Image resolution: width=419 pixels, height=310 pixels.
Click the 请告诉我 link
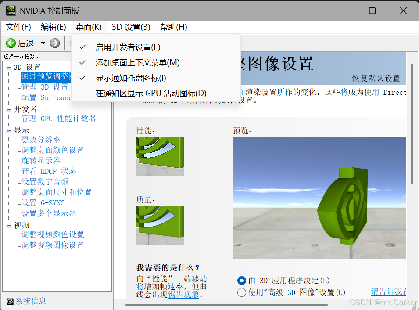[389, 292]
